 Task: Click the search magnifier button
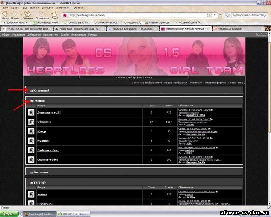pyautogui.click(x=265, y=15)
